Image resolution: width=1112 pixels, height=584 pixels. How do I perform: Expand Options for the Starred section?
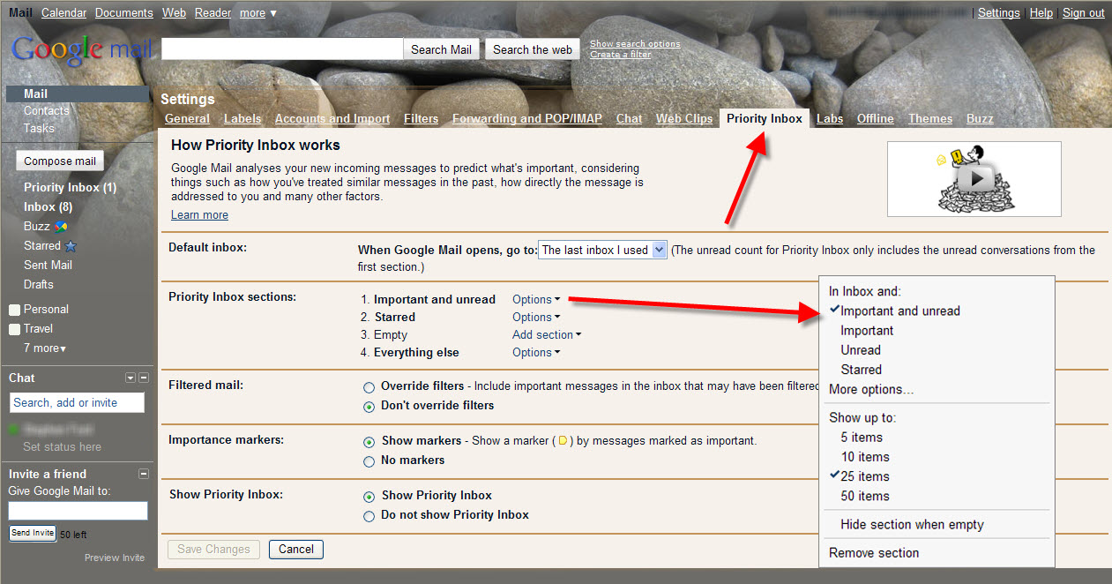pyautogui.click(x=535, y=318)
